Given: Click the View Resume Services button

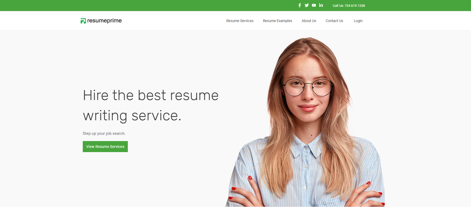Looking at the screenshot, I should coord(105,147).
